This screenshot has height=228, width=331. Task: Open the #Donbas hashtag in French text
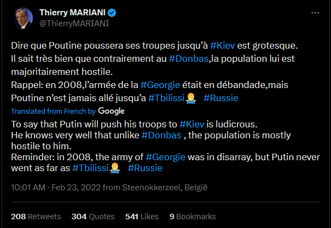point(189,59)
